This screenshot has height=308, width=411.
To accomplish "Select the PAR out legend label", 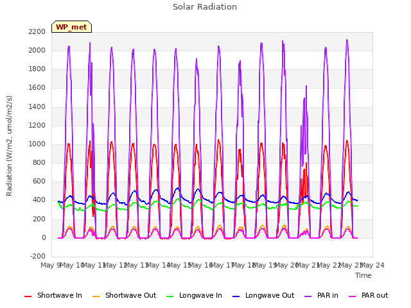I will tap(374, 295).
